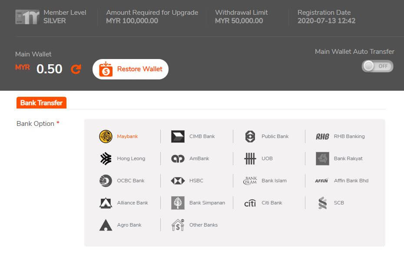Click the Bank Option field label

tap(38, 124)
